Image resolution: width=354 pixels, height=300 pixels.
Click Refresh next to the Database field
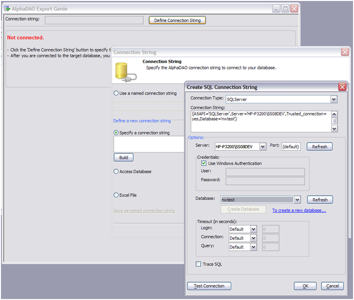point(320,200)
